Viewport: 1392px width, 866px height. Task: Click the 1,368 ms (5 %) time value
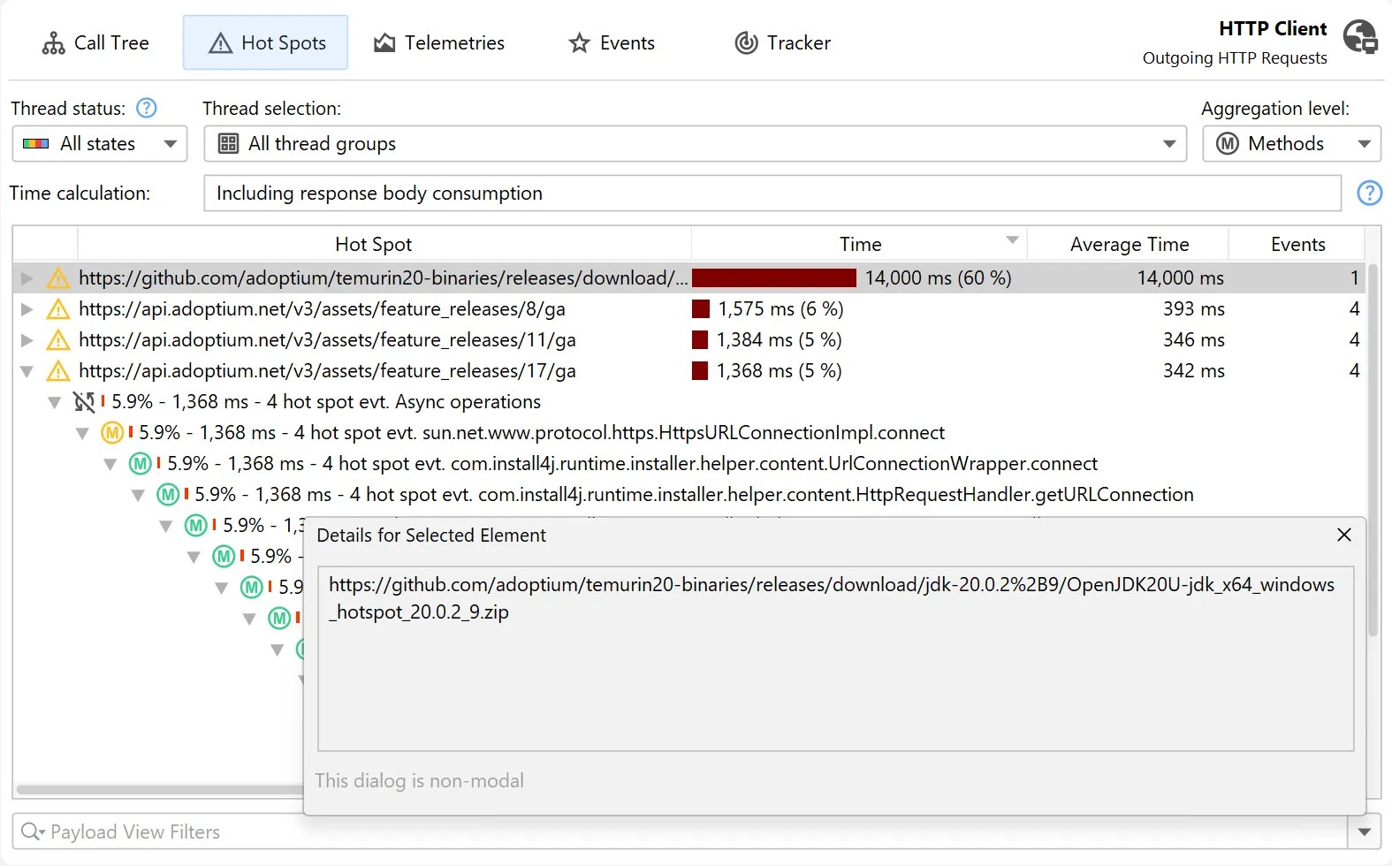779,371
